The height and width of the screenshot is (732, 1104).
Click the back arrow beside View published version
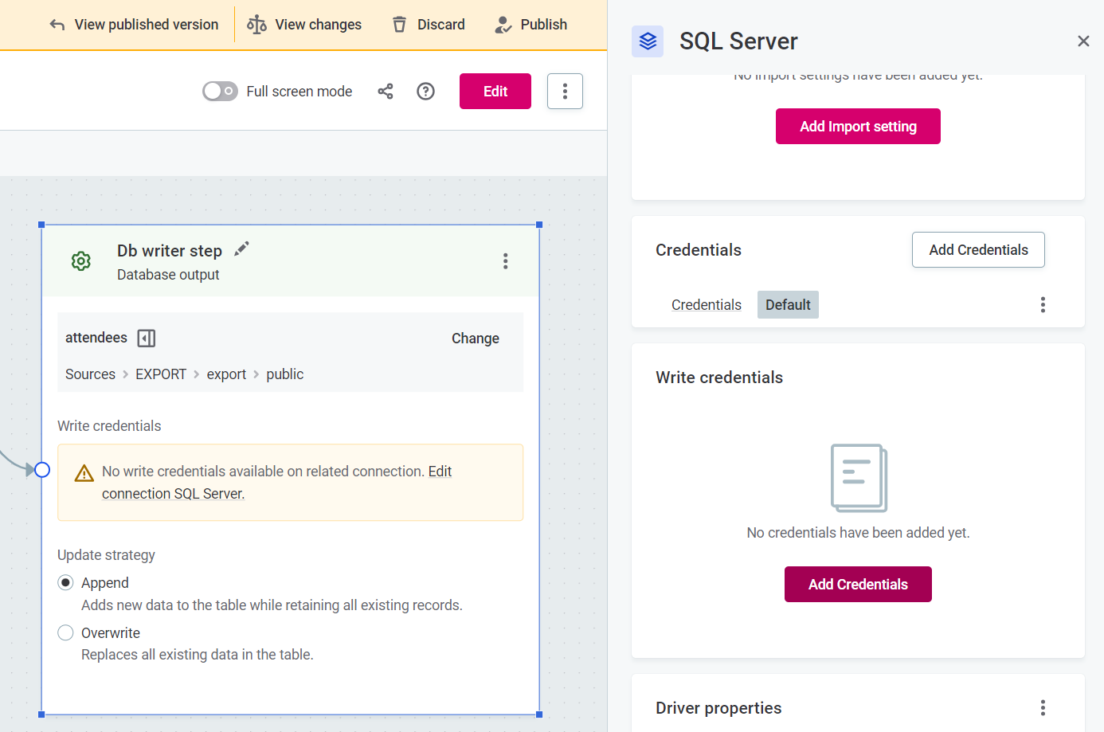coord(56,24)
